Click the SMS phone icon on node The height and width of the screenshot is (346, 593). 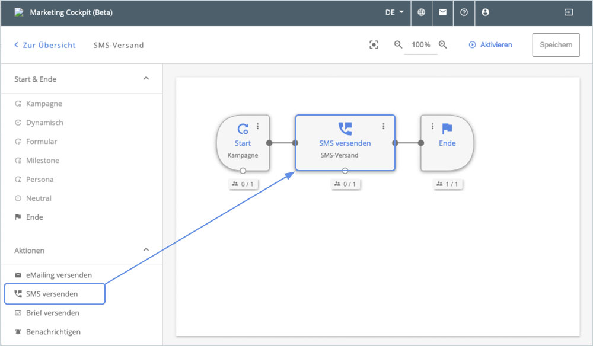click(x=345, y=129)
